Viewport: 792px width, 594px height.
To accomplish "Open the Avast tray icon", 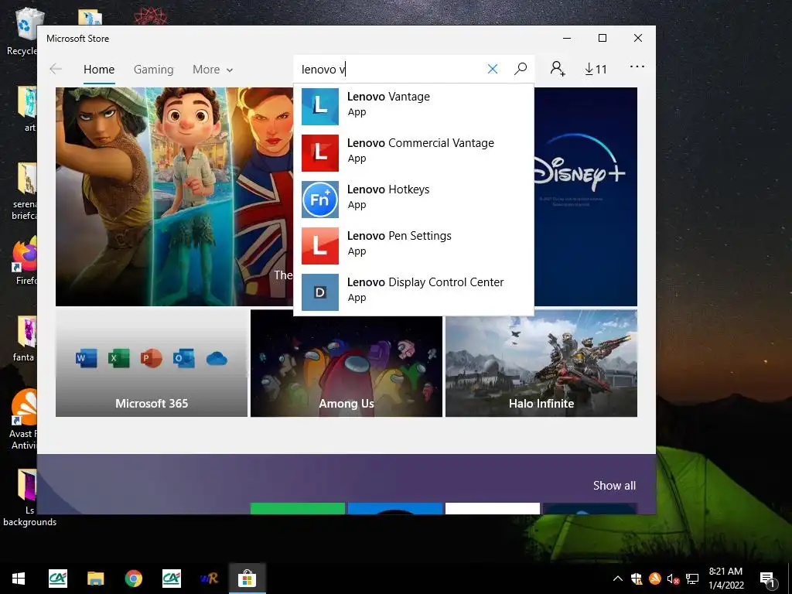I will coord(654,579).
